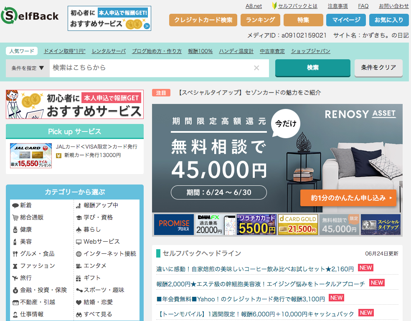Go to マイページ
Screen dimensions: 411x321
pos(346,20)
